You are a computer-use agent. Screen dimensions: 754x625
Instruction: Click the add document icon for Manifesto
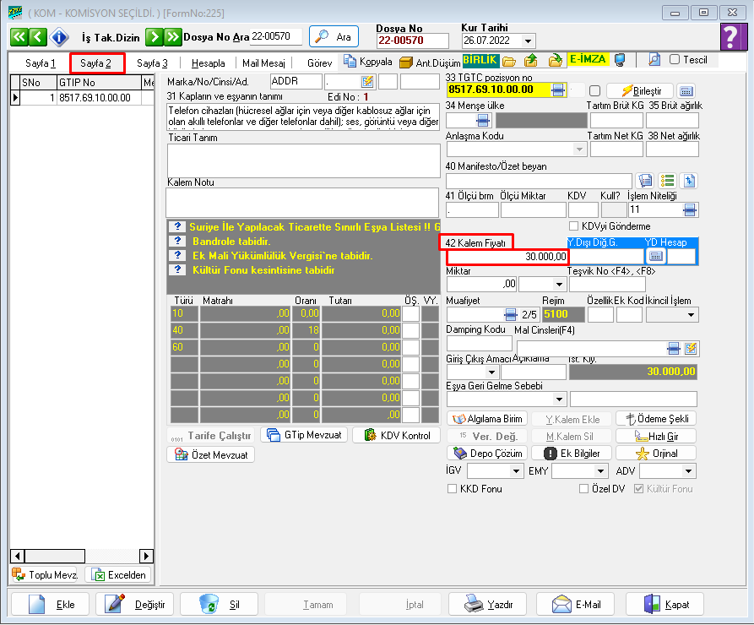point(690,181)
